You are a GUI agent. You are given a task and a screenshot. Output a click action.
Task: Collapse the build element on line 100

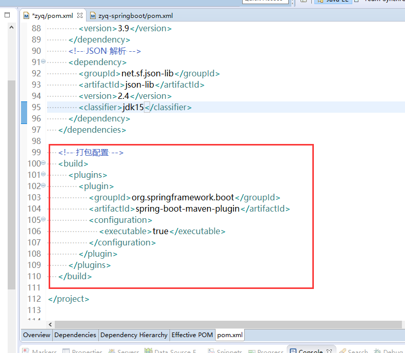pyautogui.click(x=44, y=163)
